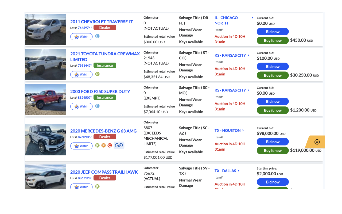The width and height of the screenshot is (342, 214).
Task: Bid now on the Jeep Compass Trailhawk
Action: (273, 182)
